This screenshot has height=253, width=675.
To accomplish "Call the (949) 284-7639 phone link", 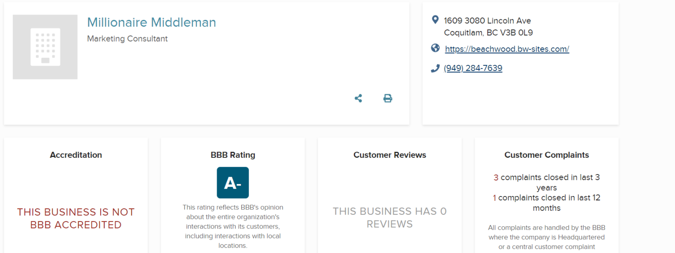I will 473,68.
